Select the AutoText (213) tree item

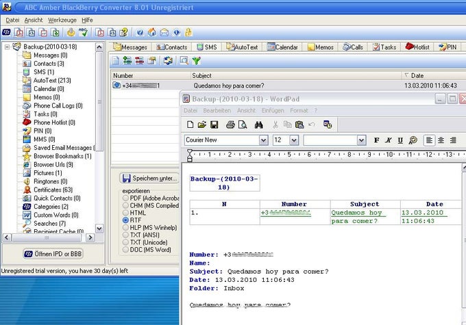tap(47, 81)
